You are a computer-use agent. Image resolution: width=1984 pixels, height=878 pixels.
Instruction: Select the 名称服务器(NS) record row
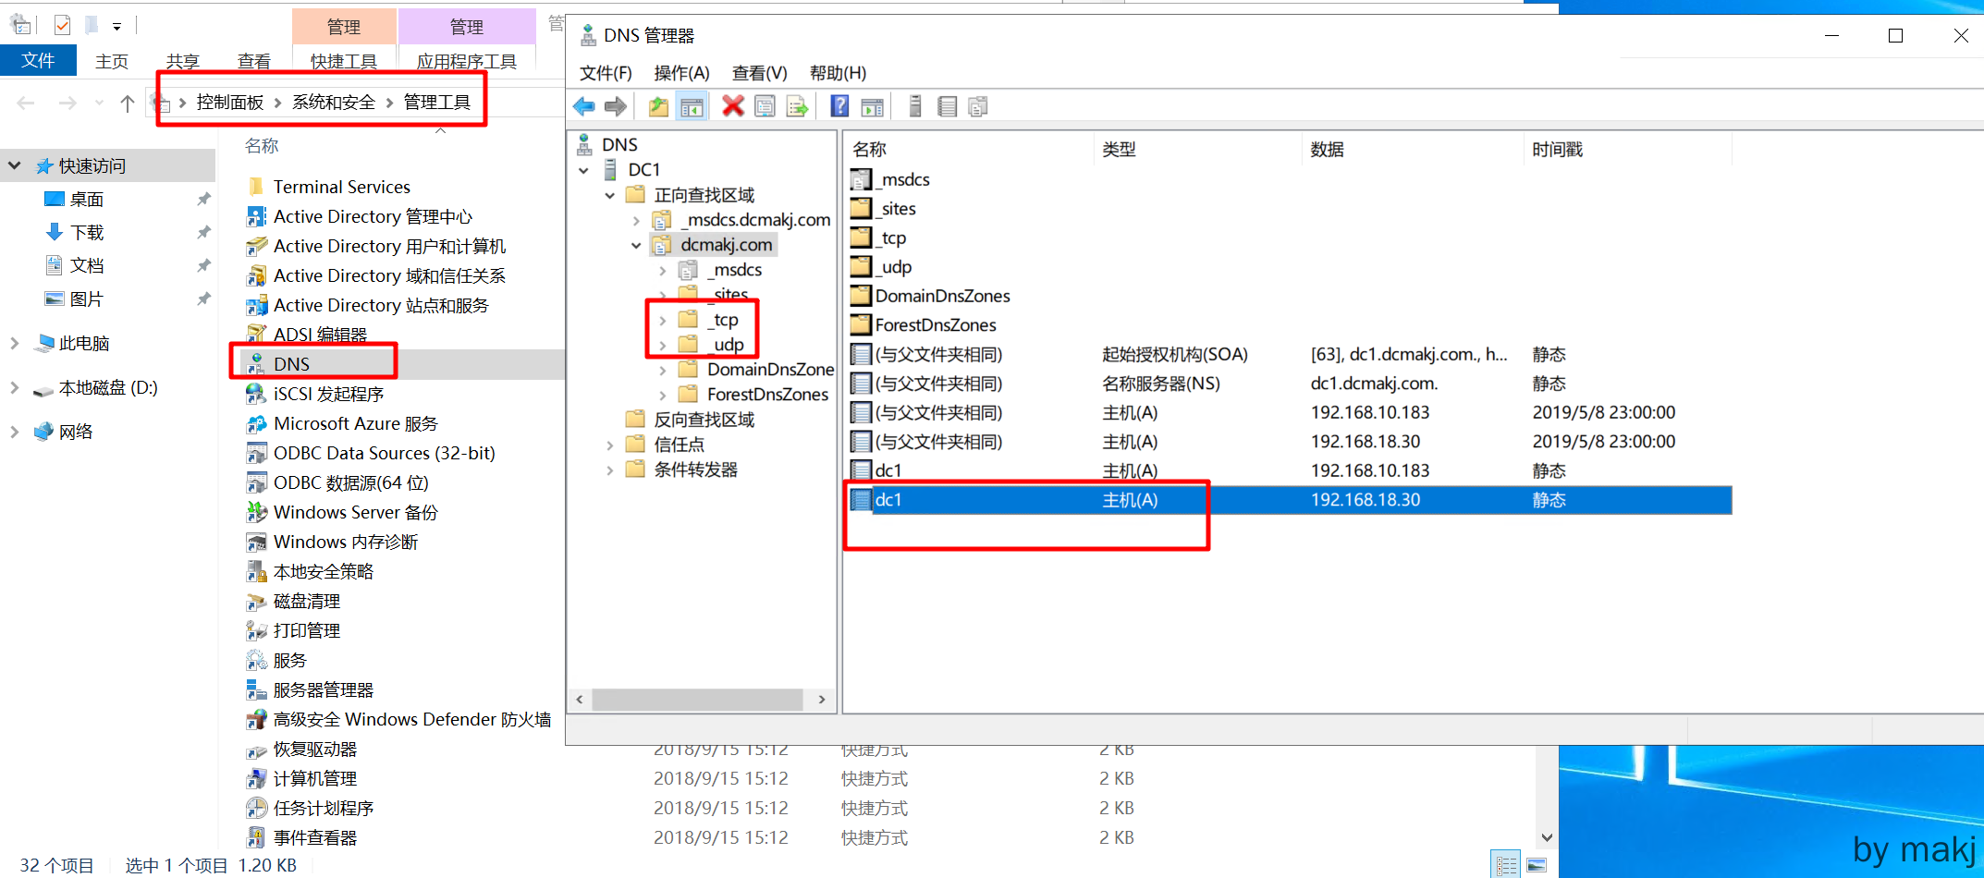tap(1160, 384)
